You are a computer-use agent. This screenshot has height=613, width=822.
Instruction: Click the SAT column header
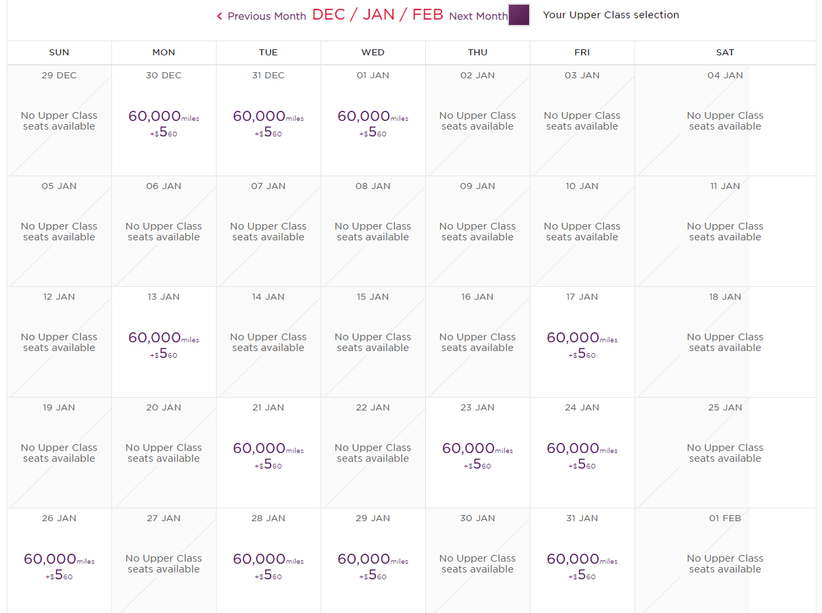tap(725, 53)
